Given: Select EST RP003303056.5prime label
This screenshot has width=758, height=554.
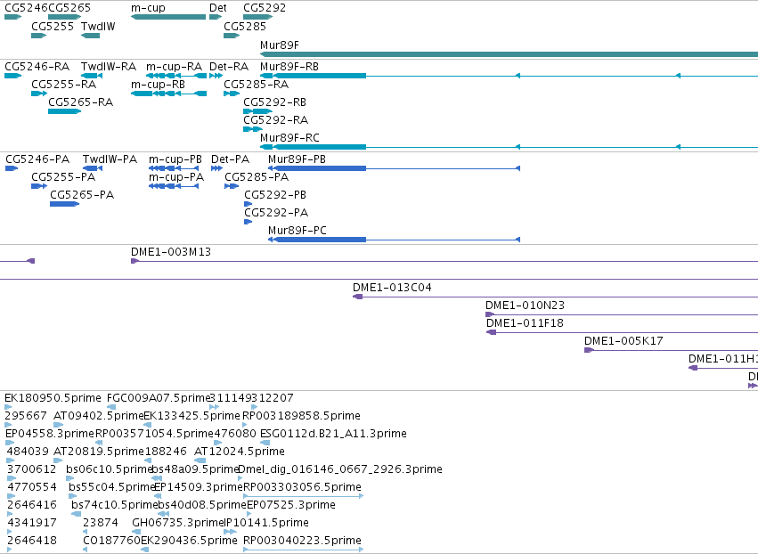Looking at the screenshot, I should coord(302,487).
